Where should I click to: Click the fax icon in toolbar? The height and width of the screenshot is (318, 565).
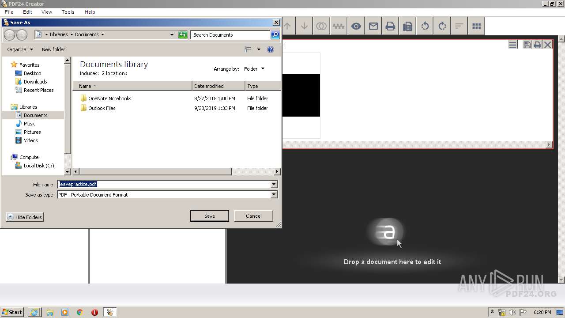click(407, 26)
